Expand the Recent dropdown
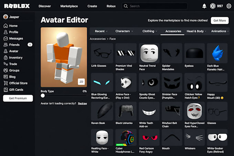This screenshot has height=156, width=234. 101,31
